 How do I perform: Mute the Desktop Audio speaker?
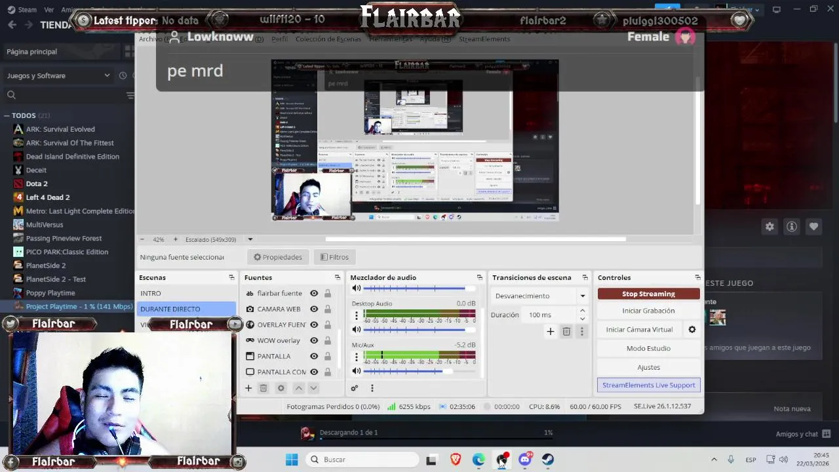(356, 330)
